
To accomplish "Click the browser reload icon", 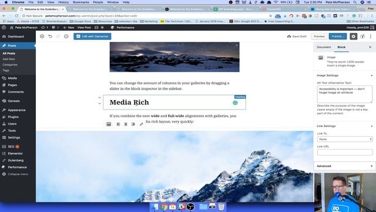I will [16, 16].
